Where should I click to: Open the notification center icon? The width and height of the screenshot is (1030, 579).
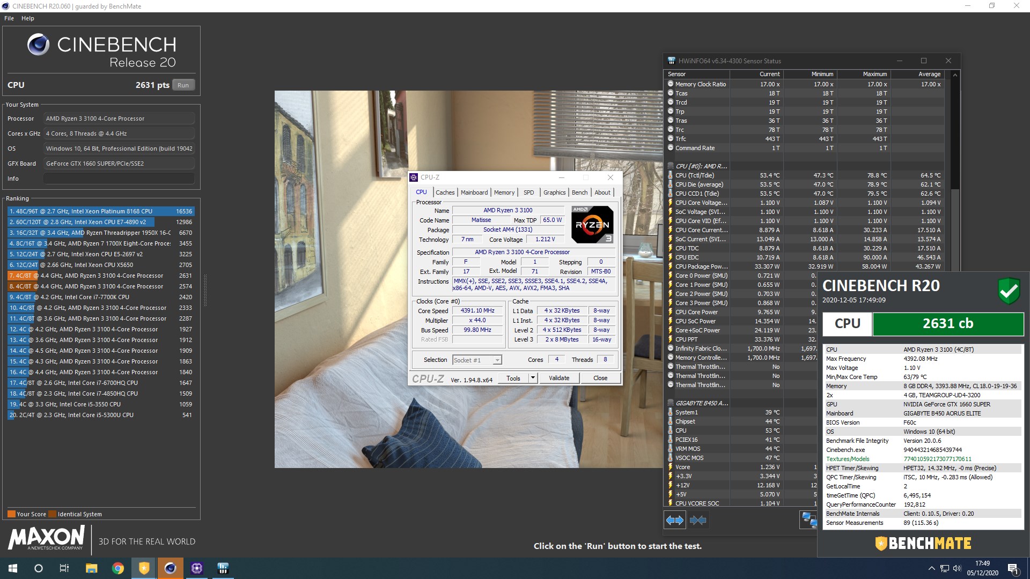click(1013, 568)
